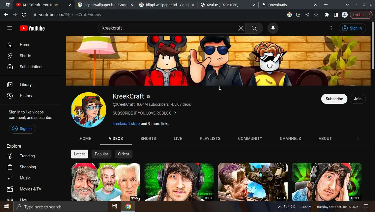Click the page vertical scrollbar

coord(373,46)
